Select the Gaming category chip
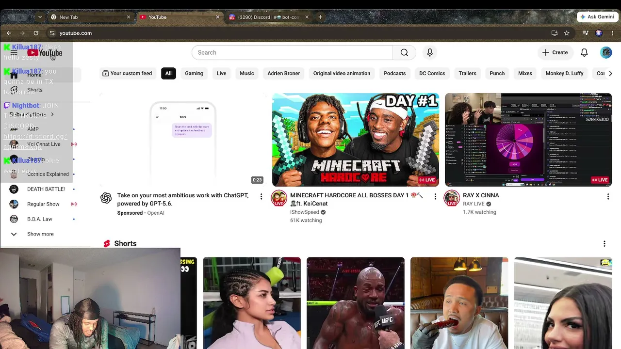 pos(194,73)
